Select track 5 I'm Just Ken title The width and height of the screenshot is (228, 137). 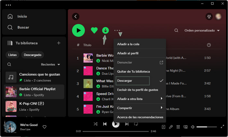coord(105,107)
